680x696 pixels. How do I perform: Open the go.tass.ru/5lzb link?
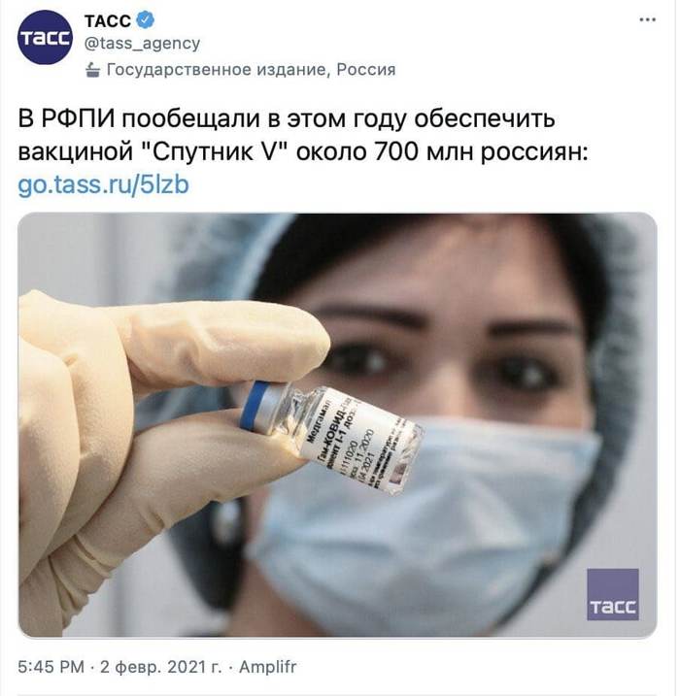pos(104,185)
